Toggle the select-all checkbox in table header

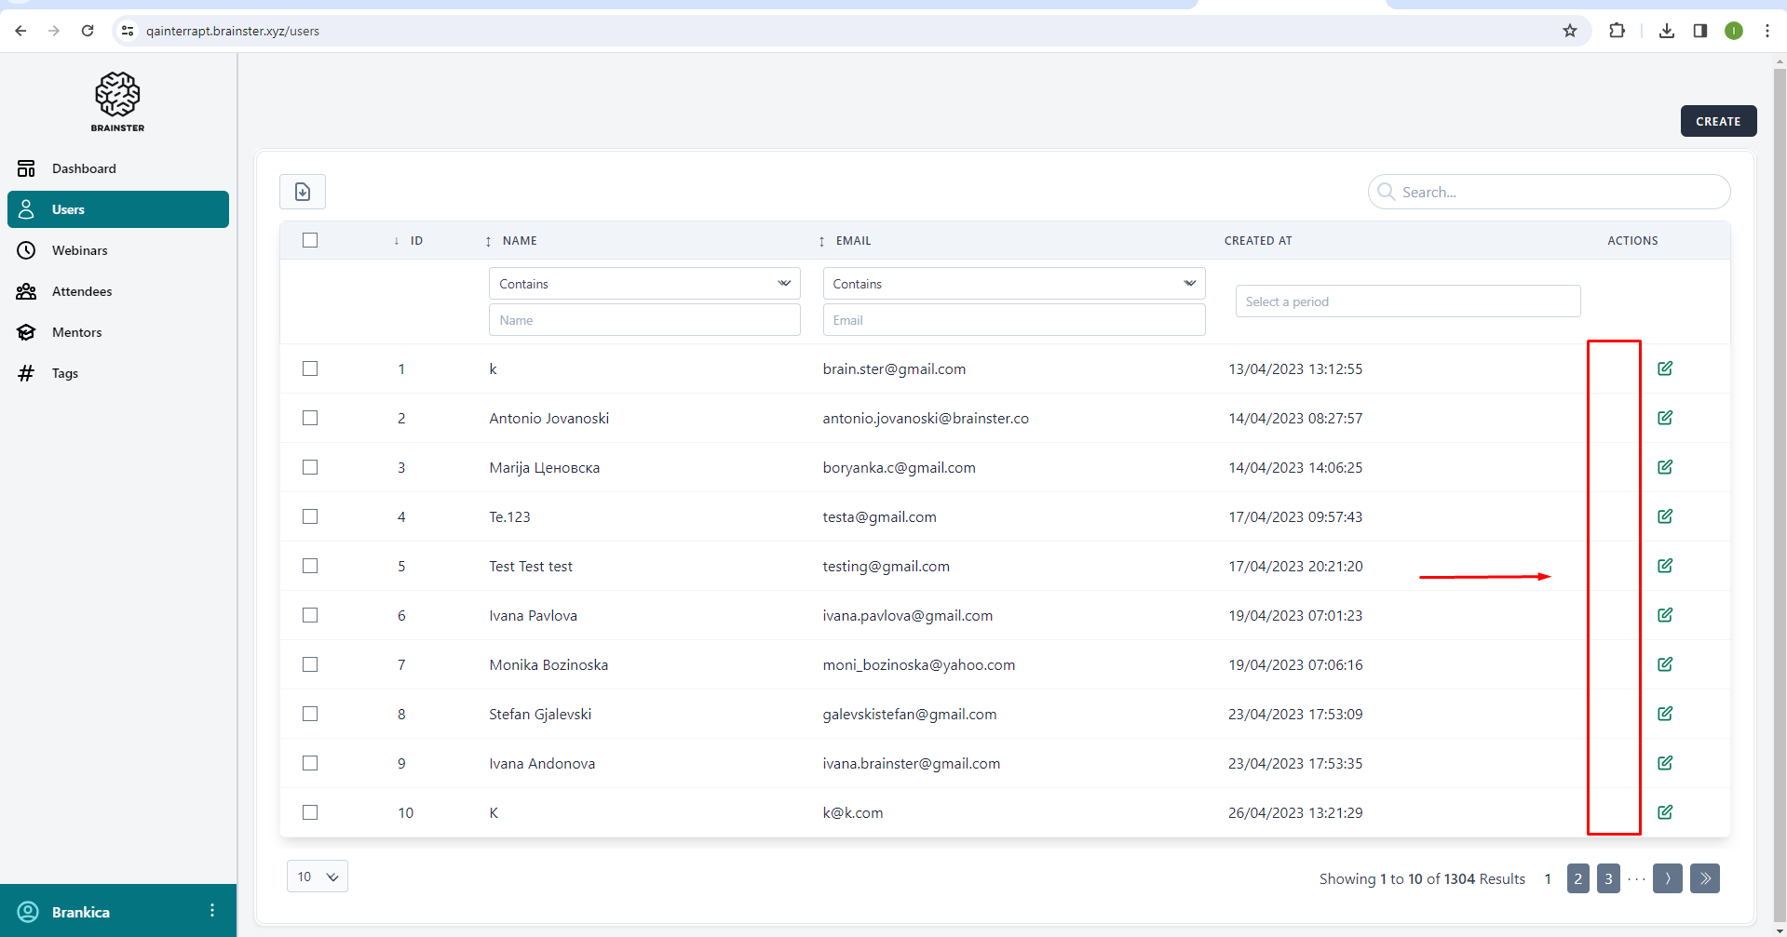pos(310,240)
